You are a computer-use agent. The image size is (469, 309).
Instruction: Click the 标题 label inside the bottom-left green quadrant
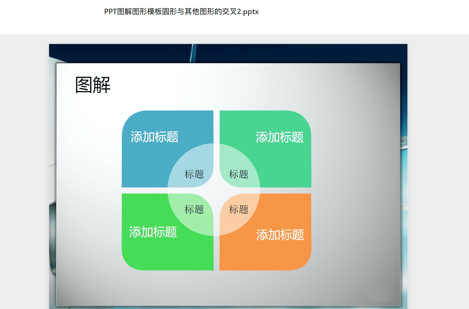pyautogui.click(x=194, y=209)
